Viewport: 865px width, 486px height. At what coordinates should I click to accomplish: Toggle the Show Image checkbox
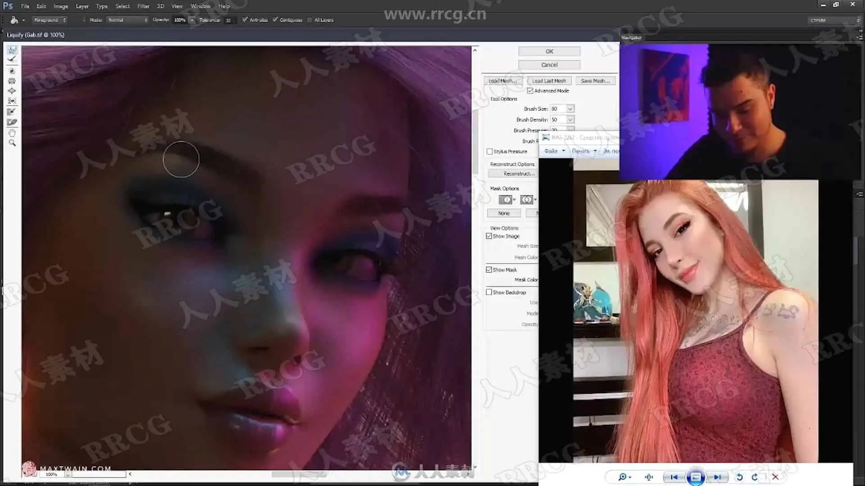pyautogui.click(x=489, y=236)
